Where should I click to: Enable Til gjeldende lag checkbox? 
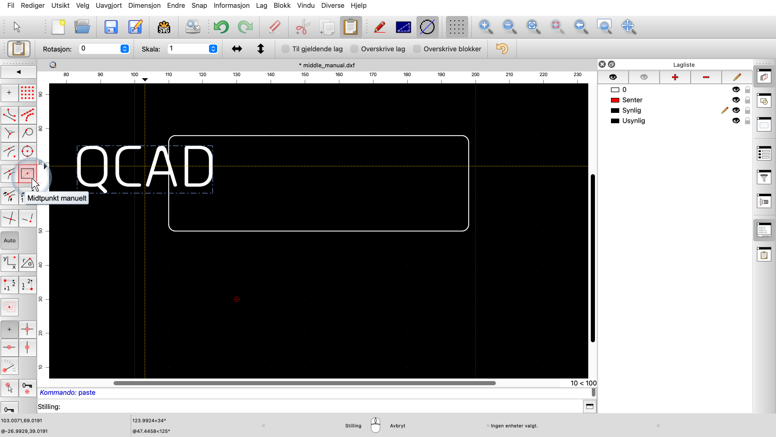click(286, 49)
